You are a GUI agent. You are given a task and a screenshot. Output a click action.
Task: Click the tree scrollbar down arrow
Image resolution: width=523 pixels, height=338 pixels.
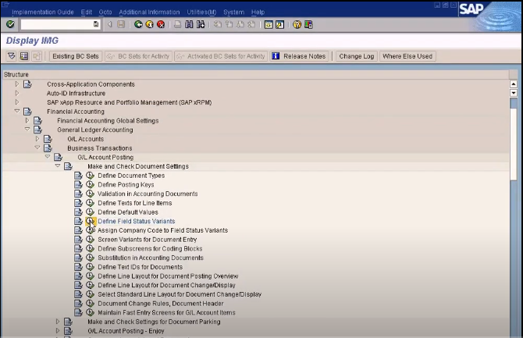click(x=514, y=93)
